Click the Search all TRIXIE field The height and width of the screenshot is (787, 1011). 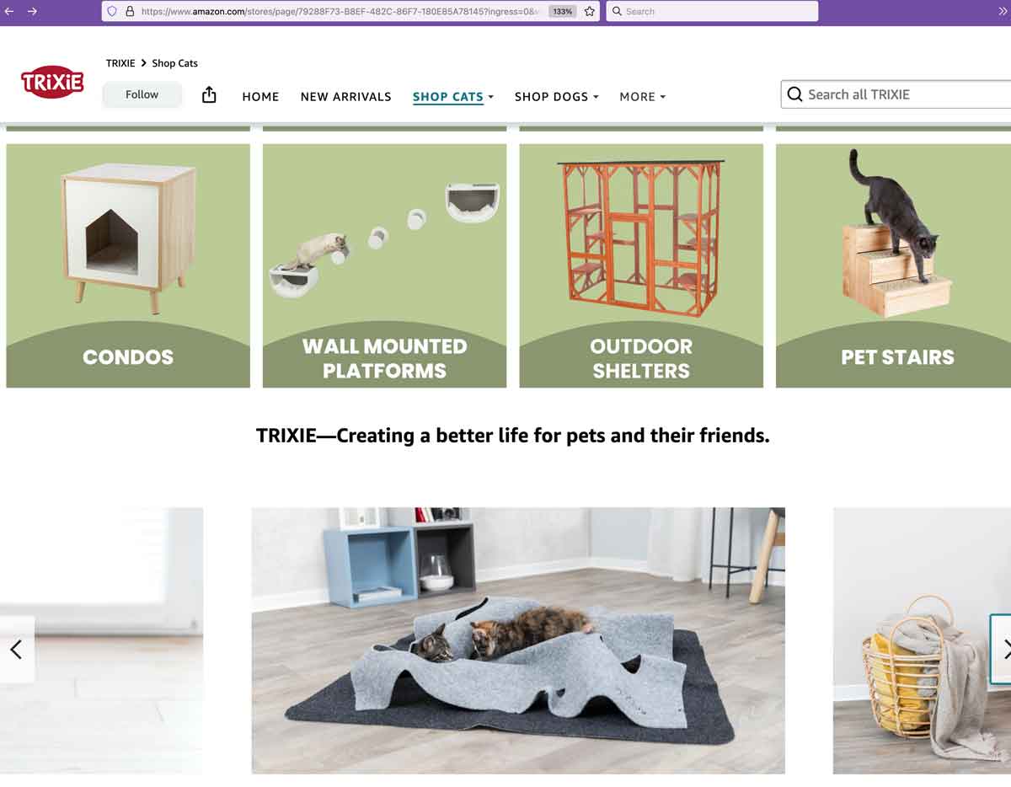[x=896, y=94]
